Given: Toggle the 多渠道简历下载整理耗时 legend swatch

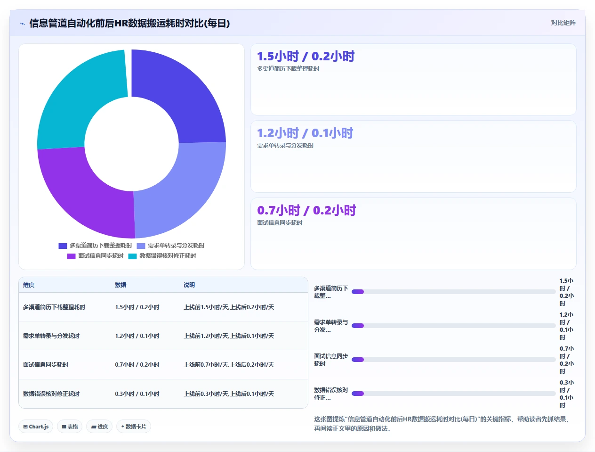Looking at the screenshot, I should 63,246.
